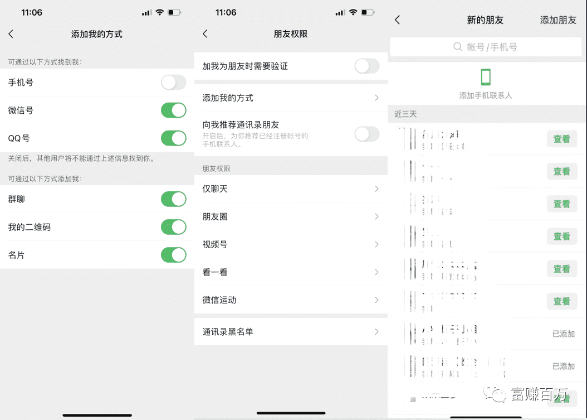Tap 添加朋友 in the top bar

[558, 20]
